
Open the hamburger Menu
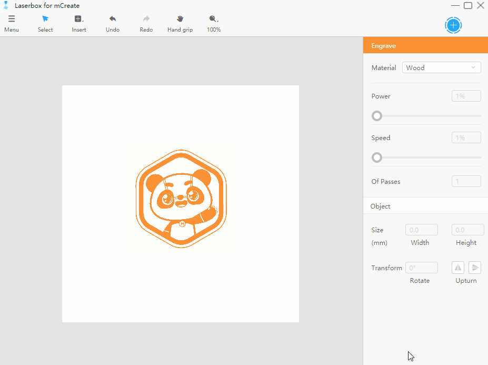(x=12, y=24)
